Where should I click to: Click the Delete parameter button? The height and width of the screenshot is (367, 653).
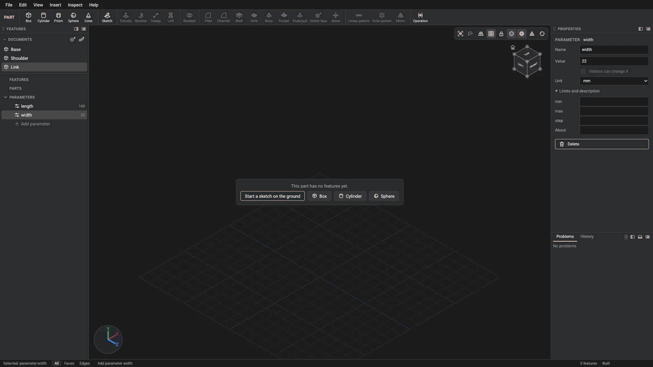point(602,144)
